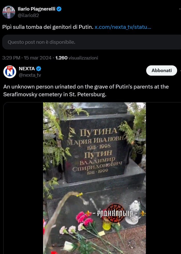Image resolution: width=181 pixels, height=254 pixels.
Task: Play the gravestone video thumbnail
Action: click(94, 178)
